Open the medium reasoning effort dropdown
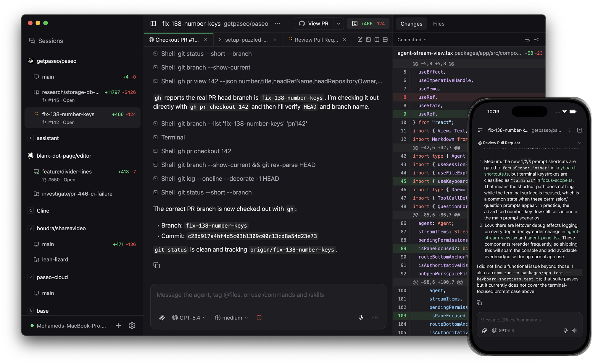Screen dimensions: 606x364 [231, 318]
